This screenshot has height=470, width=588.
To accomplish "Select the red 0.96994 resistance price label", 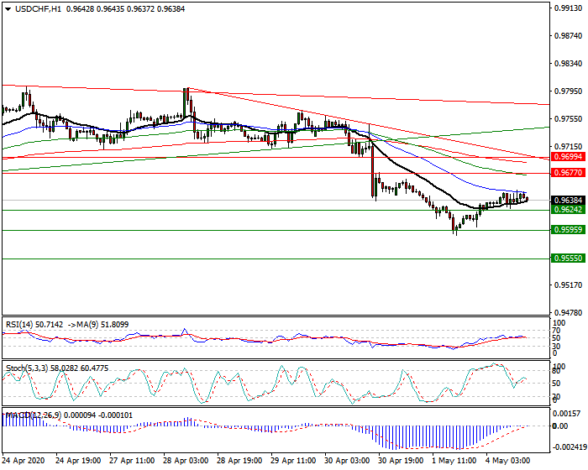I will 568,157.
